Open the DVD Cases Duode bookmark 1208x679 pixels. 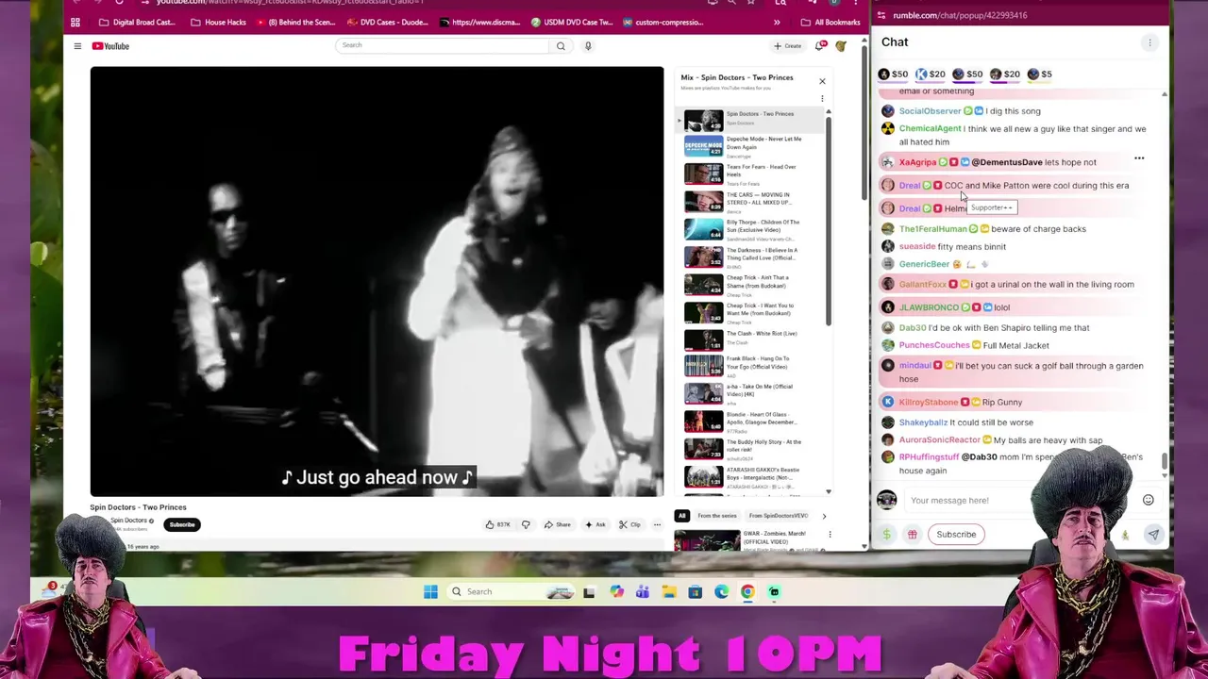(x=387, y=22)
